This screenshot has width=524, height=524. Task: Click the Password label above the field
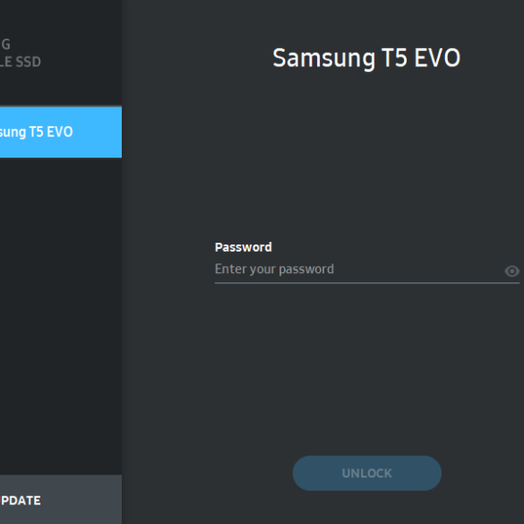[x=244, y=247]
